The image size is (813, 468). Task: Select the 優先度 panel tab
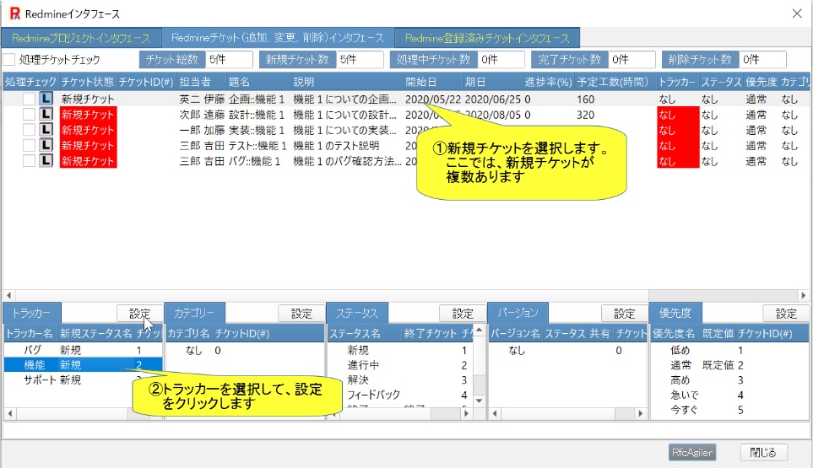pyautogui.click(x=675, y=313)
